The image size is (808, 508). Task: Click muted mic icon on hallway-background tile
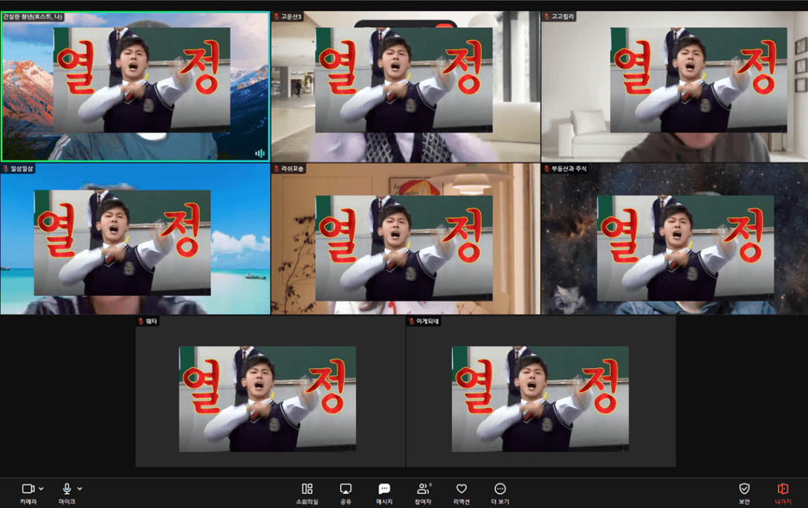pos(277,16)
